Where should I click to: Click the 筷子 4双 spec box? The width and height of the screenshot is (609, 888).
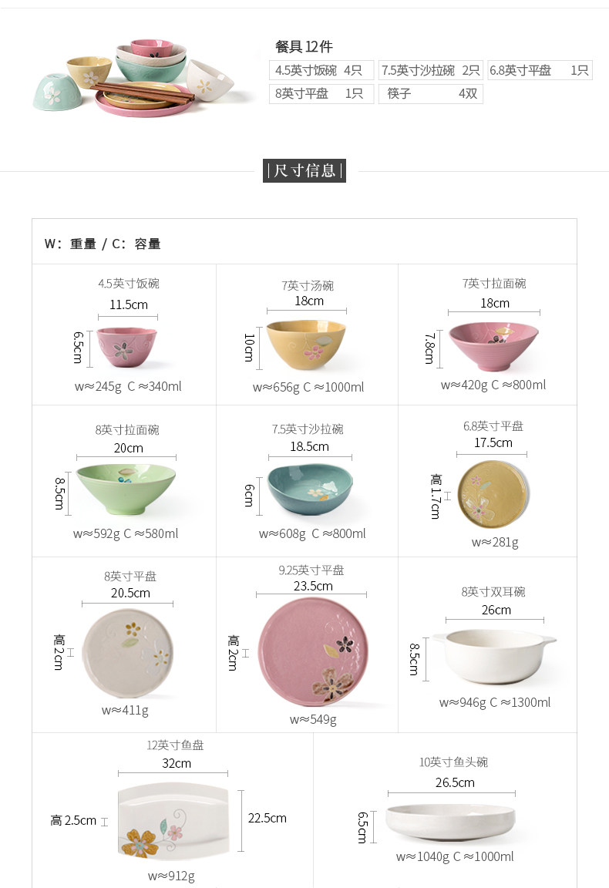[x=431, y=93]
